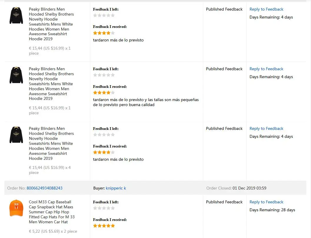Image resolution: width=311 pixels, height=238 pixels.
Task: Click received star rating above the "tallas" comment
Action: (x=104, y=93)
